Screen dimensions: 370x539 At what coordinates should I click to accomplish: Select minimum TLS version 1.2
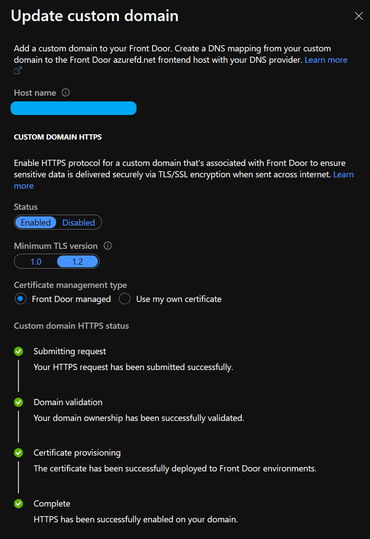coord(78,262)
